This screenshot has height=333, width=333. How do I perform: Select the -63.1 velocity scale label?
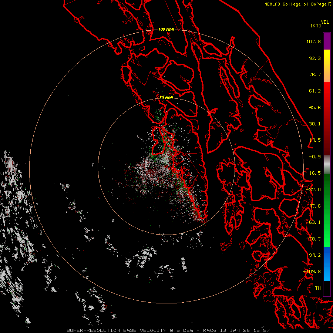point(313,222)
